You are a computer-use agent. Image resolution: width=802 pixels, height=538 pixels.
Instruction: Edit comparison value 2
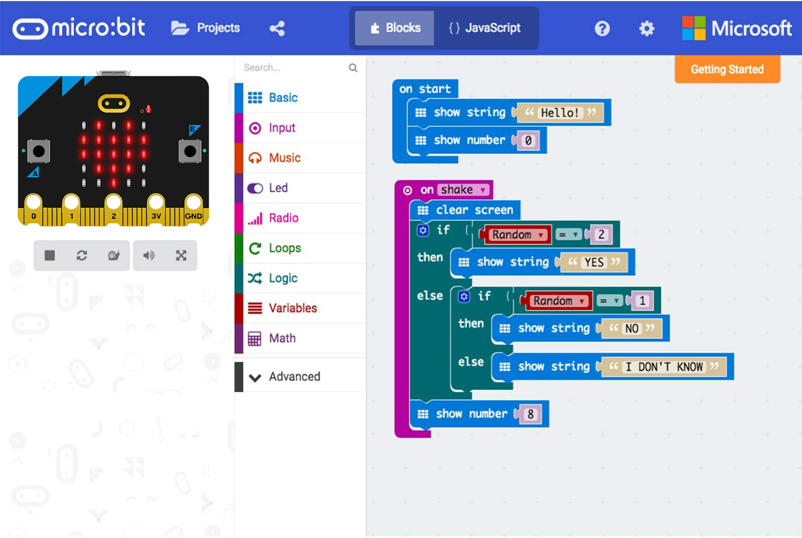pos(601,235)
